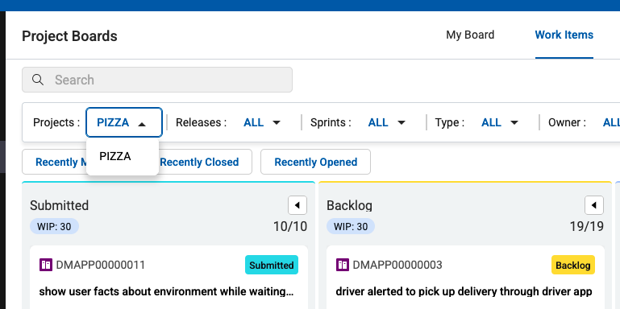
Task: Click the story icon beside DMAPP00000011
Action: click(x=46, y=265)
